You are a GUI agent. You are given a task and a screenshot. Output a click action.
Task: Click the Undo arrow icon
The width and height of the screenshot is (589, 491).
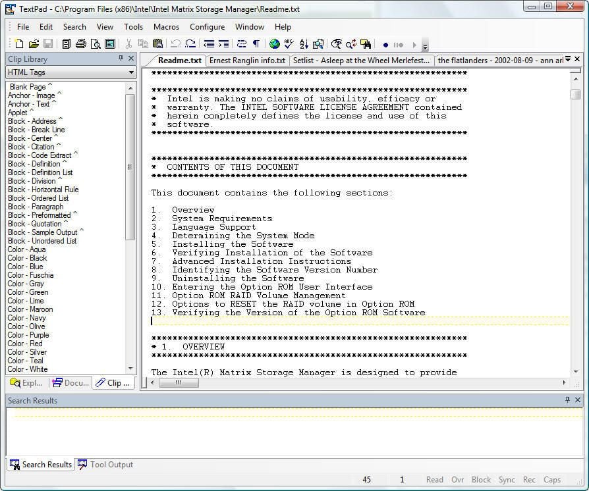tap(175, 44)
